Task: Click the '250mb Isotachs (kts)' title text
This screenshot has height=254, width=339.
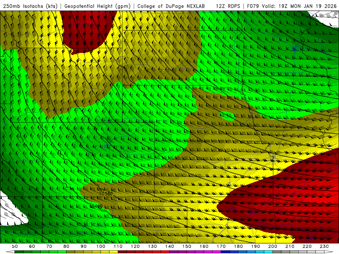Action: point(30,6)
